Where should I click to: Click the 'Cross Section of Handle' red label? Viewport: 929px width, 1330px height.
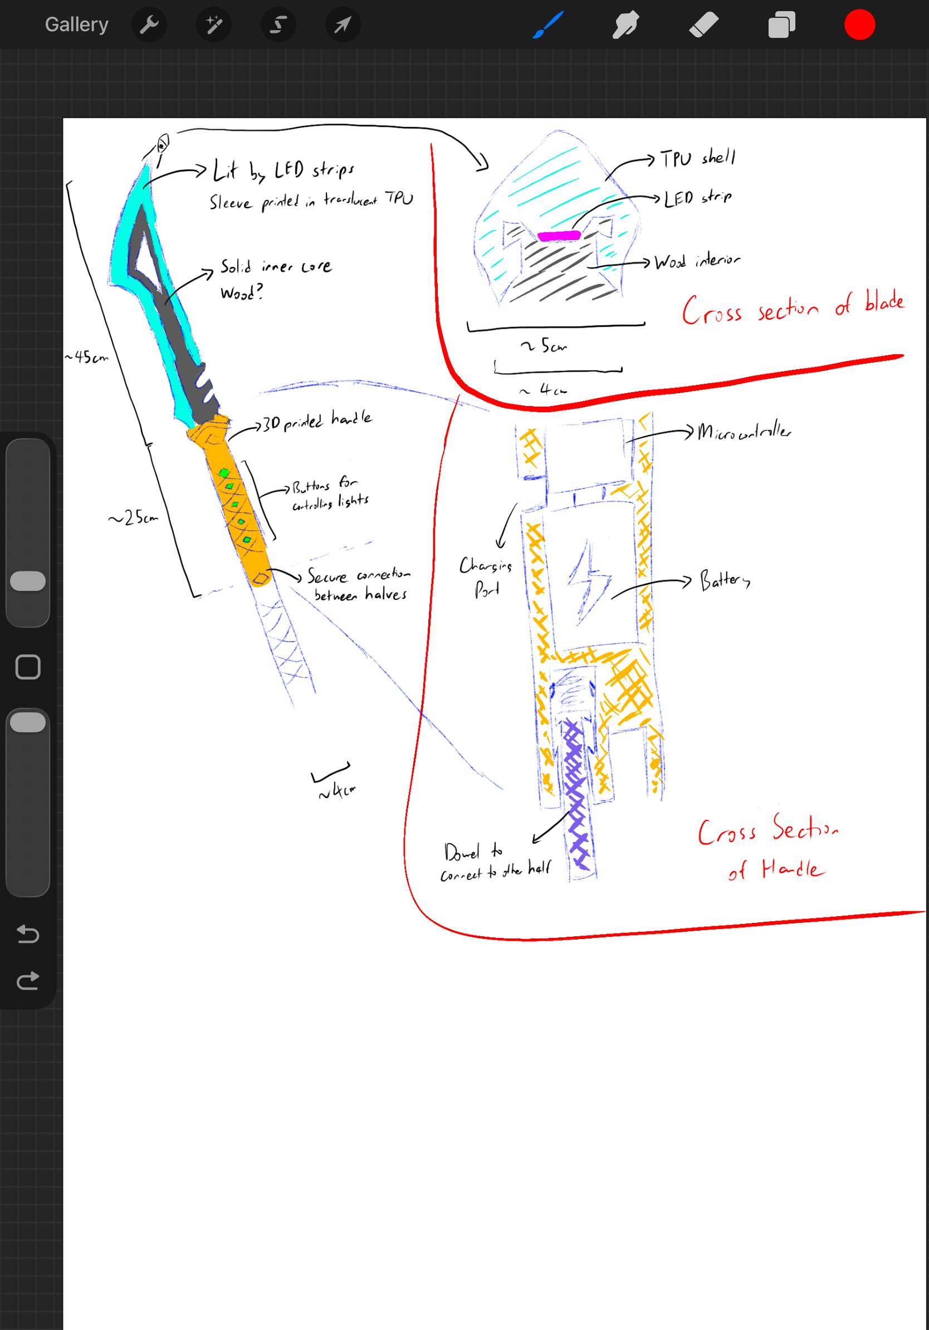point(768,848)
